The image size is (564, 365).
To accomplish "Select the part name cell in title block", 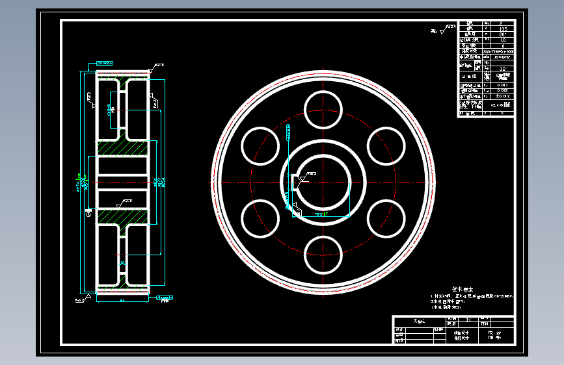I will [419, 321].
